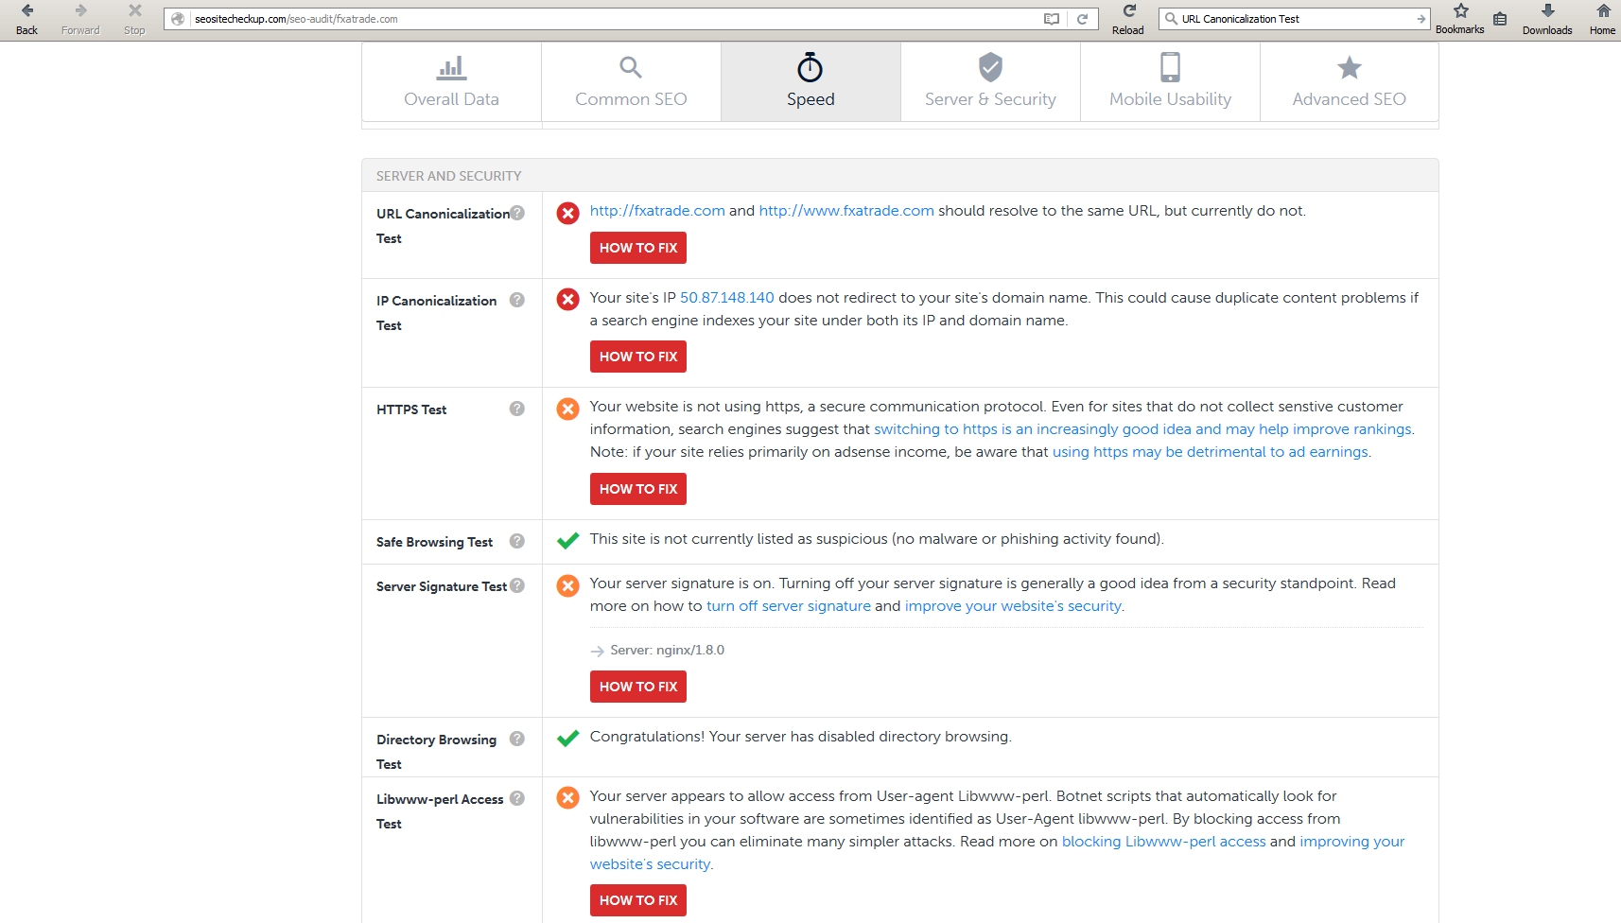Click the globe site identity icon

pyautogui.click(x=178, y=19)
